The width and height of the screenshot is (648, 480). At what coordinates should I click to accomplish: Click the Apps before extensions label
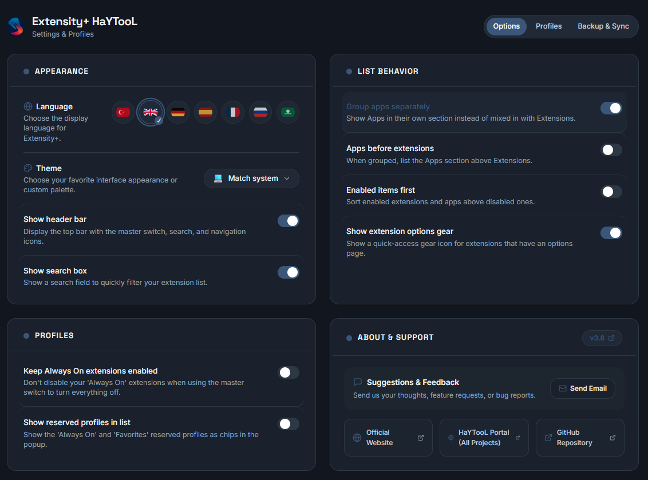pyautogui.click(x=390, y=148)
